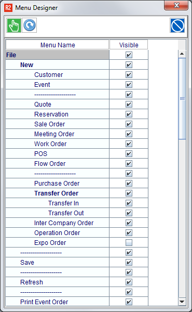Viewport: 192px width, 312px height.
Task: Toggle visibility of Purchase Order
Action: pyautogui.click(x=129, y=183)
